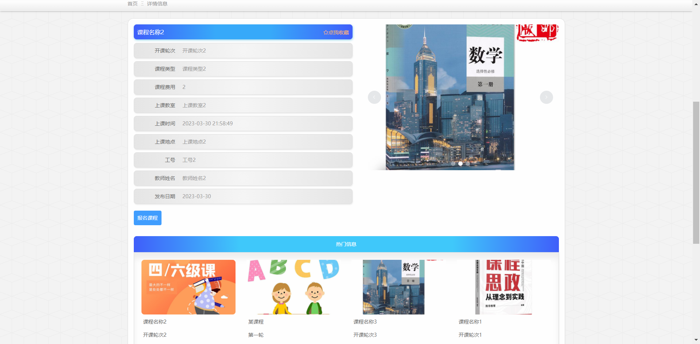Click the favorite star icon
The width and height of the screenshot is (700, 344).
[x=326, y=32]
